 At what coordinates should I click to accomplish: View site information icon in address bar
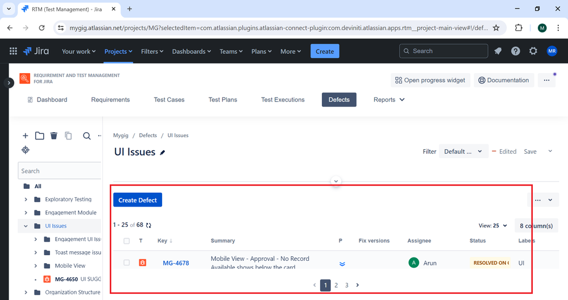tap(61, 28)
